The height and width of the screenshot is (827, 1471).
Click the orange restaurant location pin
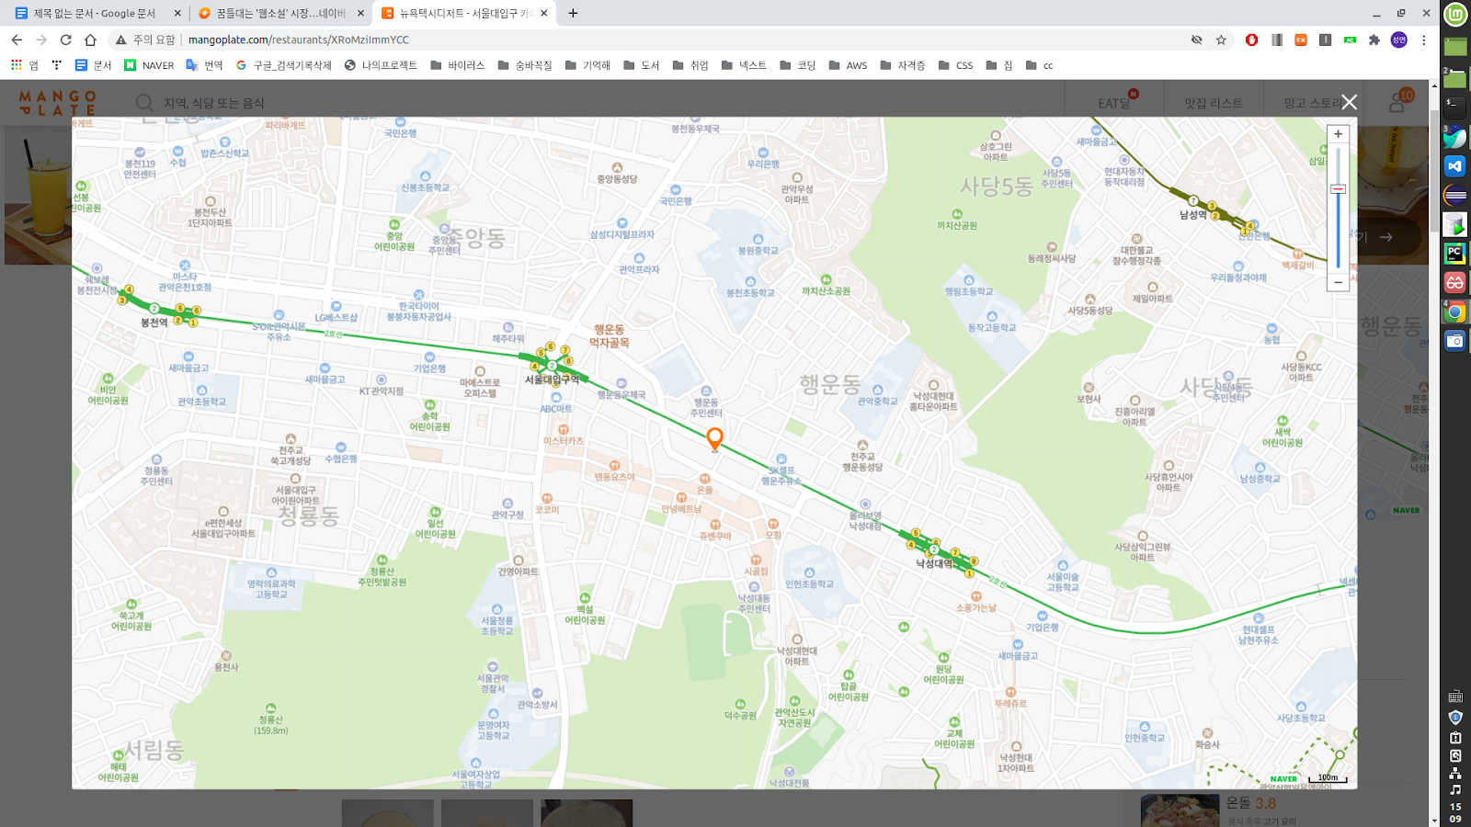pyautogui.click(x=714, y=438)
